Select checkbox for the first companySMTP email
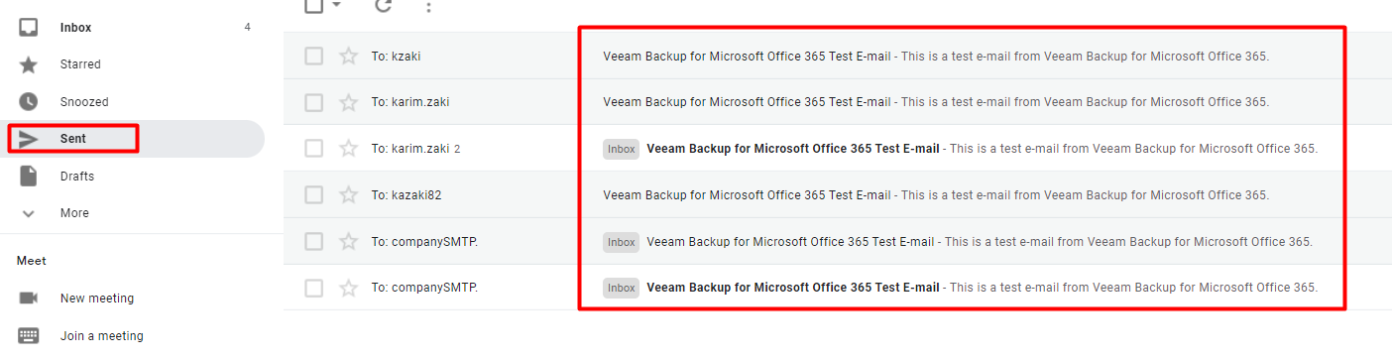Screen dimensions: 1392x360 (x=313, y=241)
